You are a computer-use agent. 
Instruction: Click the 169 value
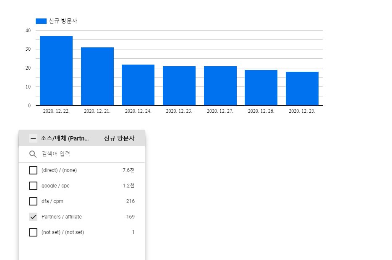pyautogui.click(x=130, y=217)
